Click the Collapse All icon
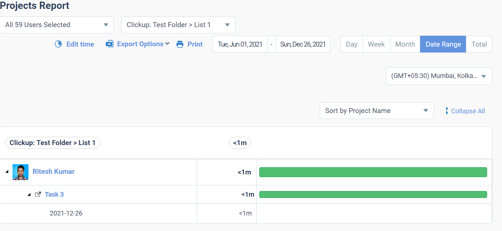Viewport: 502px width, 231px height. pos(447,111)
